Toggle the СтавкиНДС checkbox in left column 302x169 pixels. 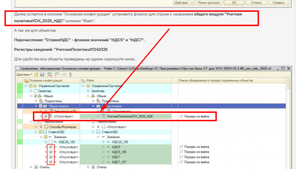click(41, 132)
